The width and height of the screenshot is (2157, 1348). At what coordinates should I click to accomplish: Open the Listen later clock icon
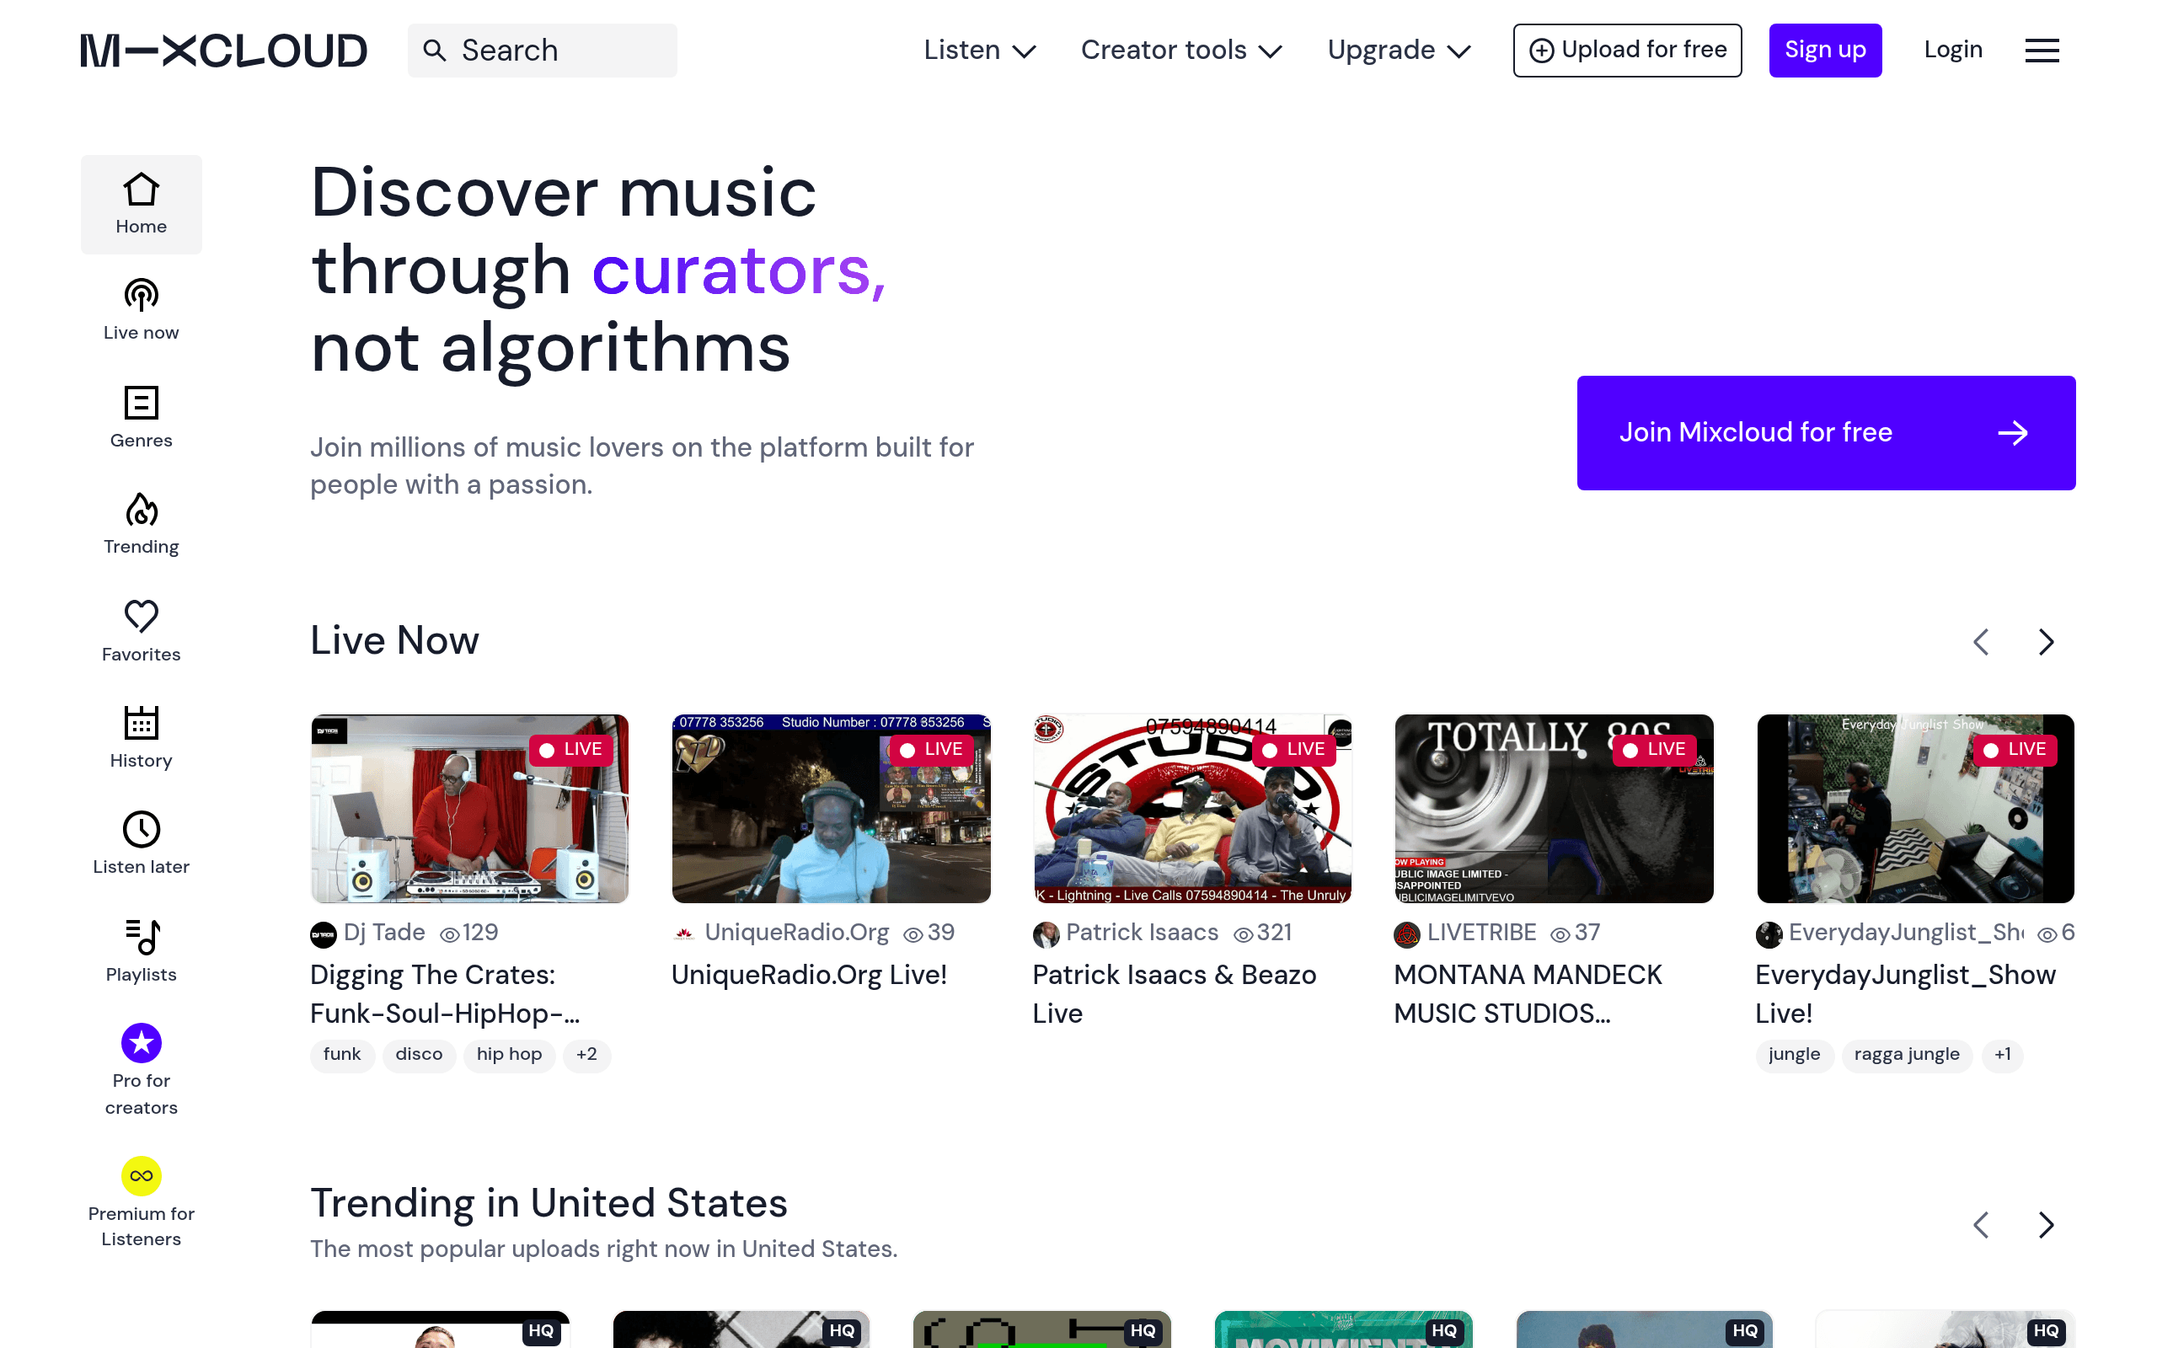(141, 830)
